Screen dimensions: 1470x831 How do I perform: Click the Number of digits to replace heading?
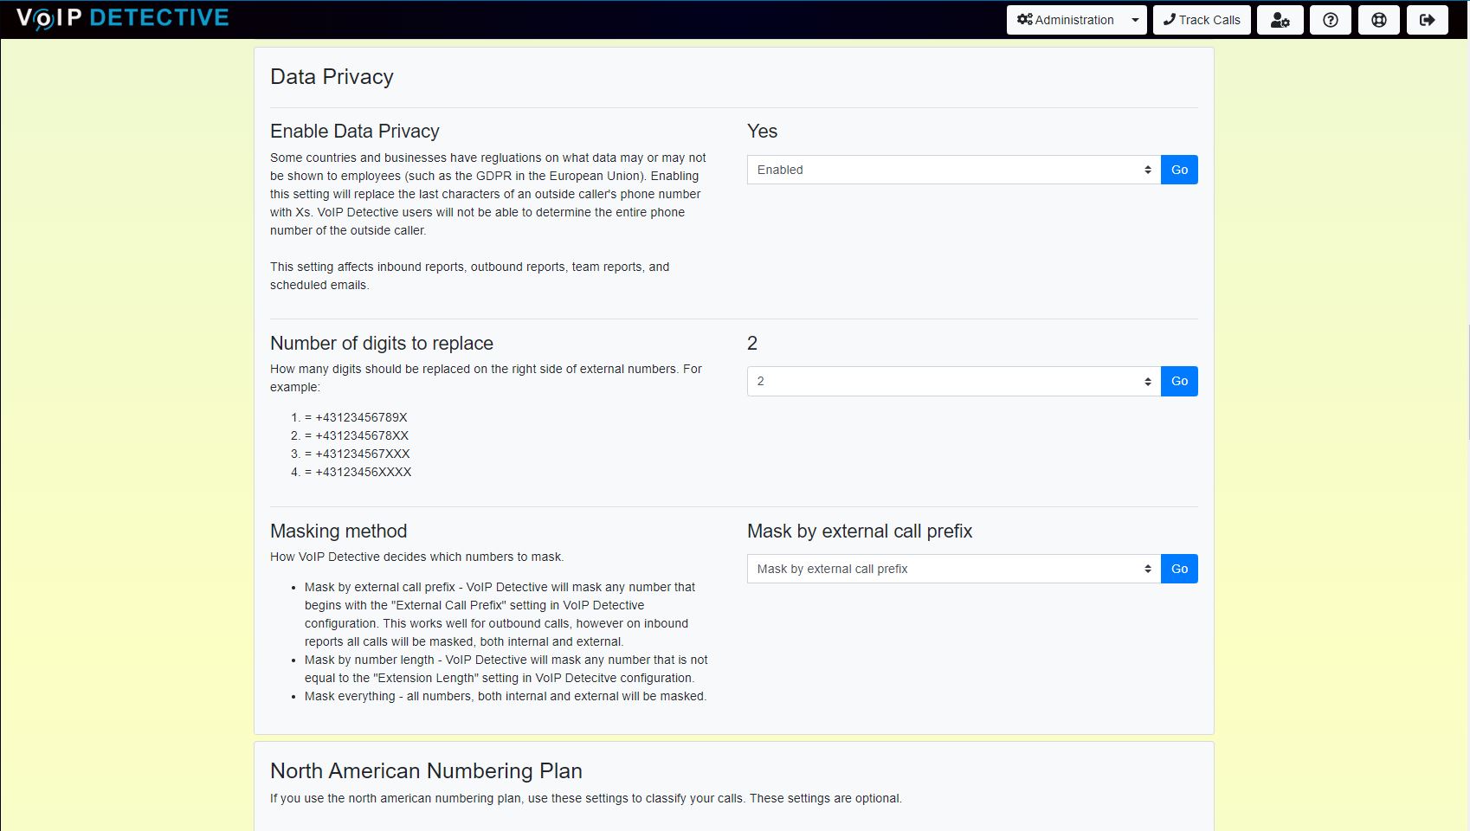point(381,343)
